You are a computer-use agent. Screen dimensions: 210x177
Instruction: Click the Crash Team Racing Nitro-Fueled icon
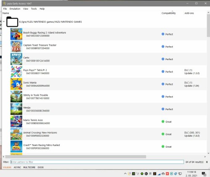pyautogui.click(x=16, y=146)
